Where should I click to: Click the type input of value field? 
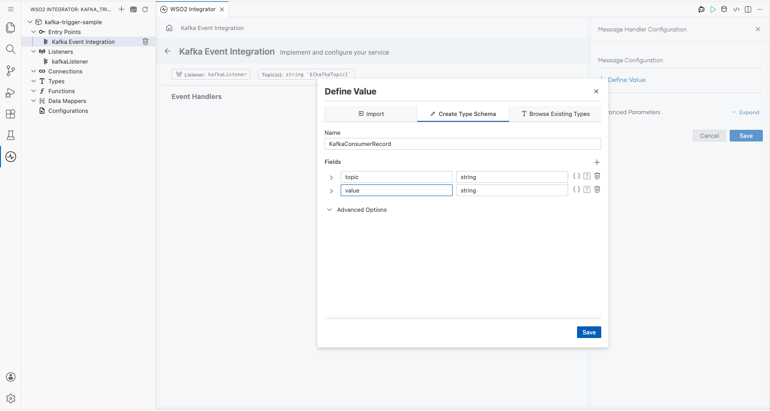click(512, 190)
